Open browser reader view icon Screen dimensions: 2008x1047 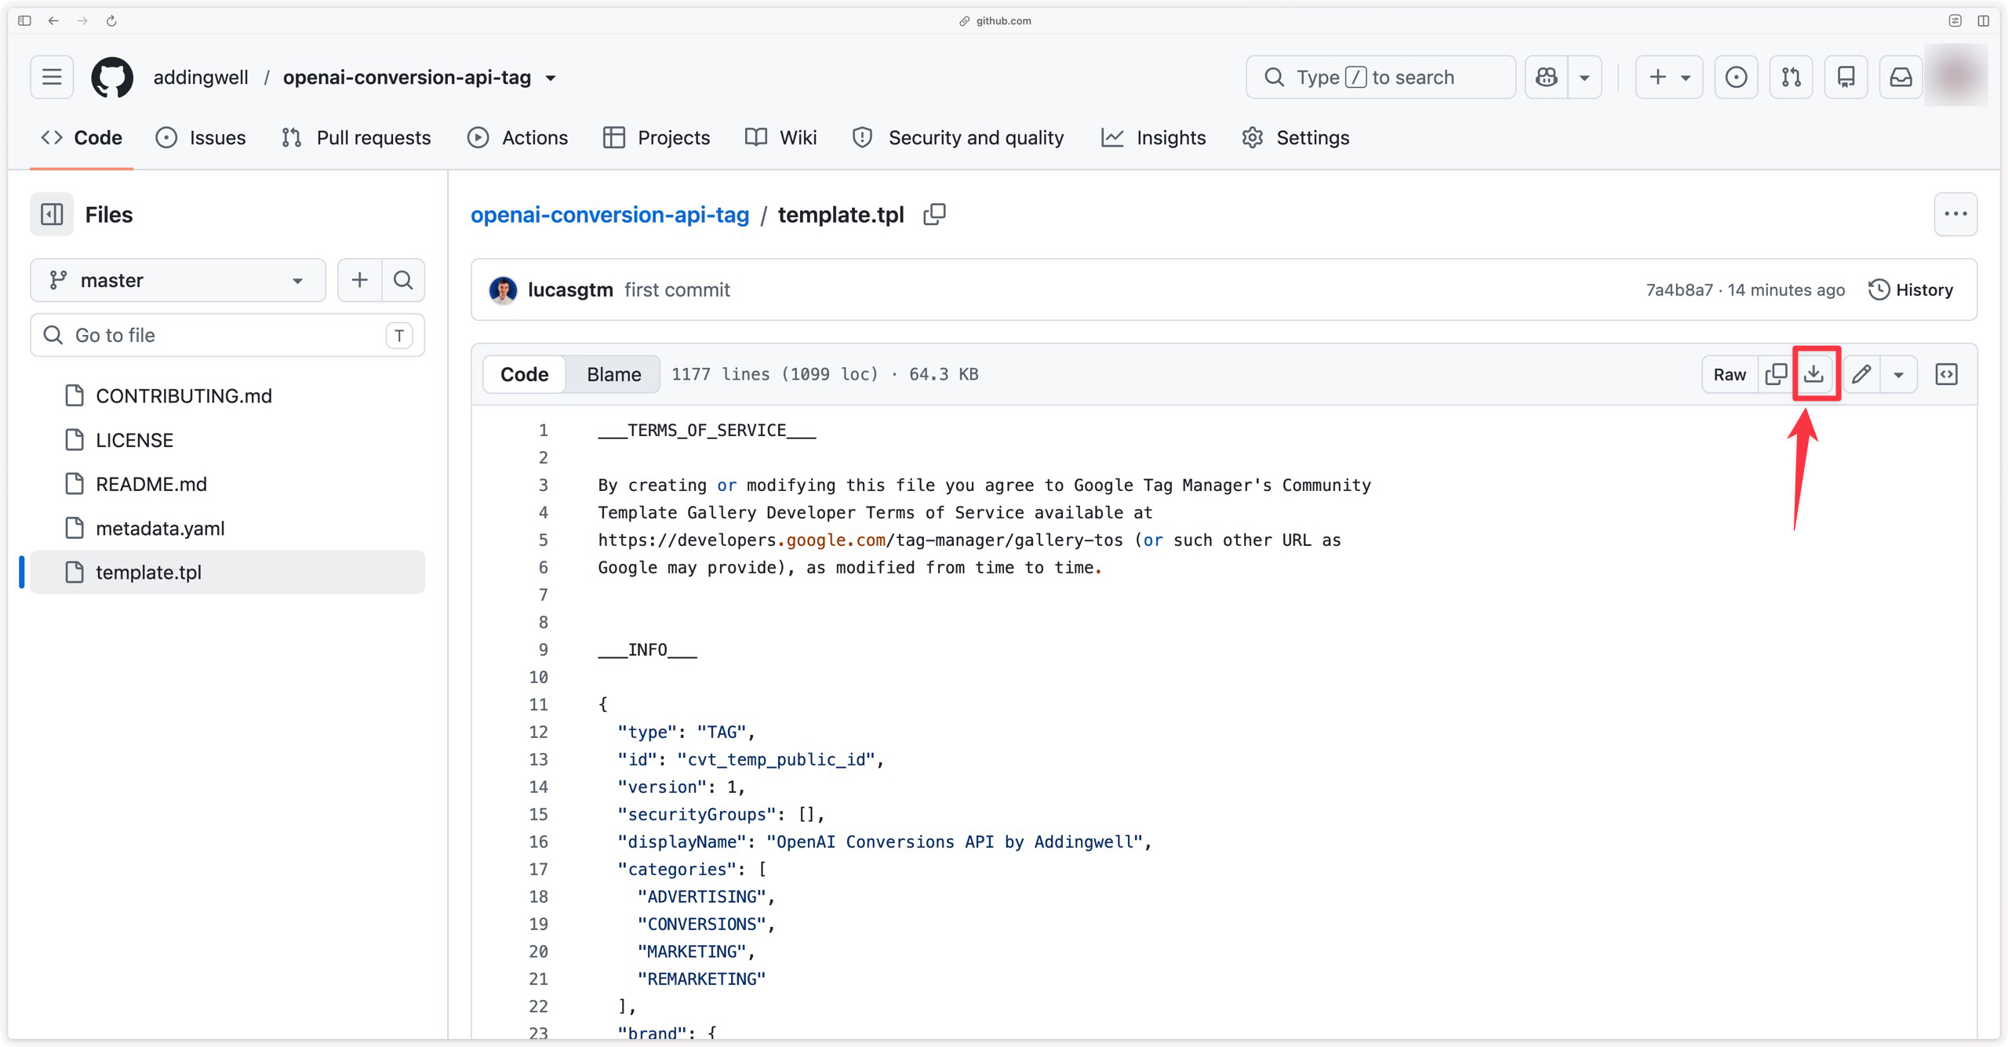(1955, 21)
